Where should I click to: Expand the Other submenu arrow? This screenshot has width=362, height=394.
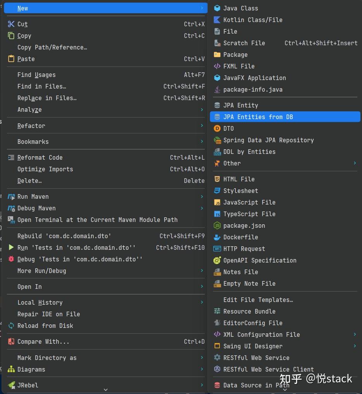click(355, 163)
